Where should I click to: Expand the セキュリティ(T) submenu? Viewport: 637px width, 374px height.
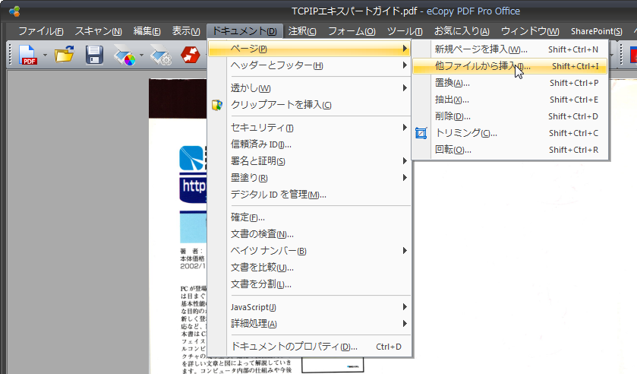pyautogui.click(x=309, y=128)
